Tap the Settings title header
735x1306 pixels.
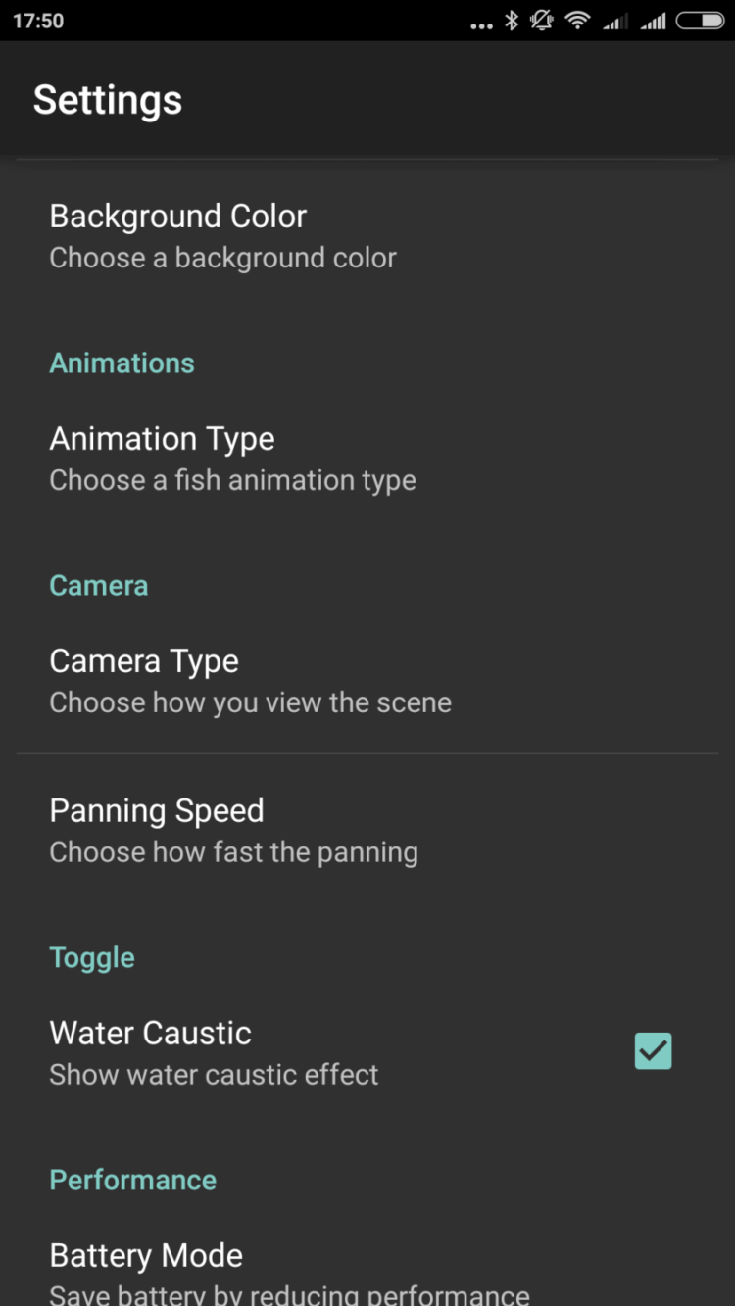click(x=108, y=100)
